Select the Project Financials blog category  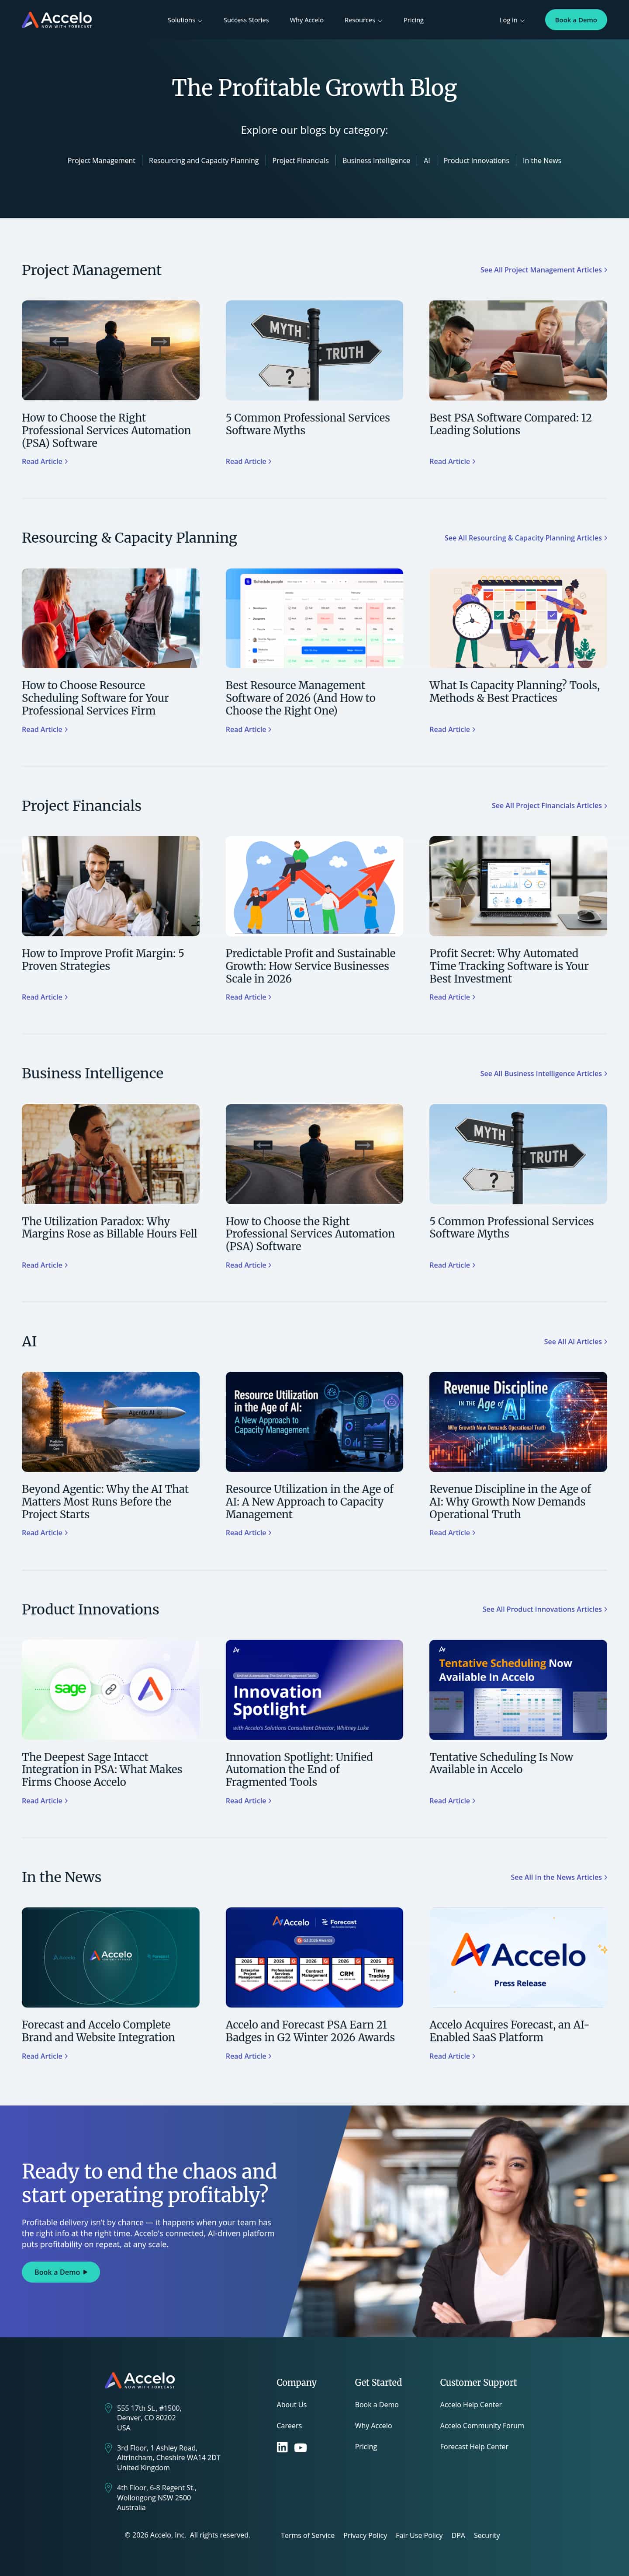click(x=301, y=160)
